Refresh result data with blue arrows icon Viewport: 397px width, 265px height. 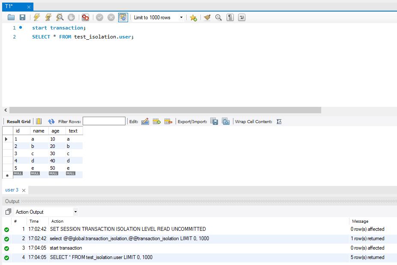click(x=51, y=121)
